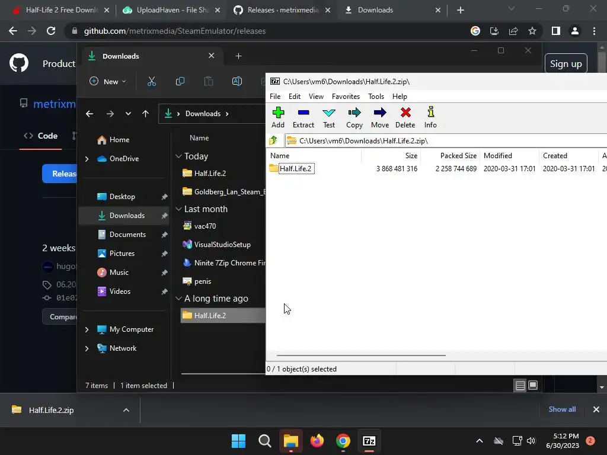Switch to the UploadHaven Chrome tab

tap(171, 10)
